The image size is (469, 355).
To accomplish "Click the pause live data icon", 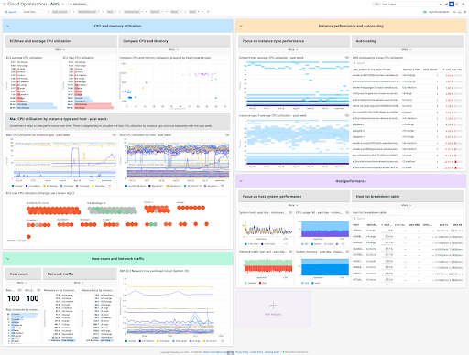I will click(452, 4).
